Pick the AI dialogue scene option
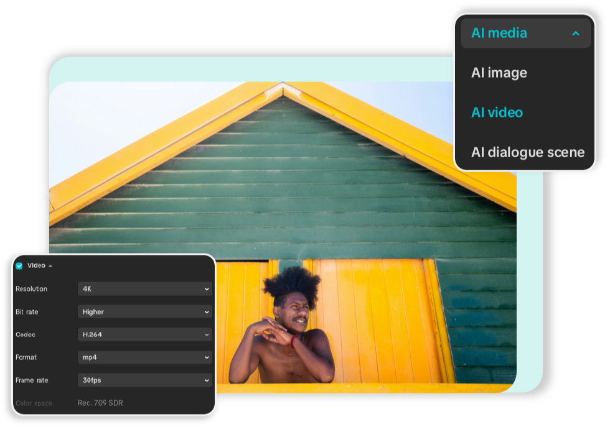 [x=528, y=152]
